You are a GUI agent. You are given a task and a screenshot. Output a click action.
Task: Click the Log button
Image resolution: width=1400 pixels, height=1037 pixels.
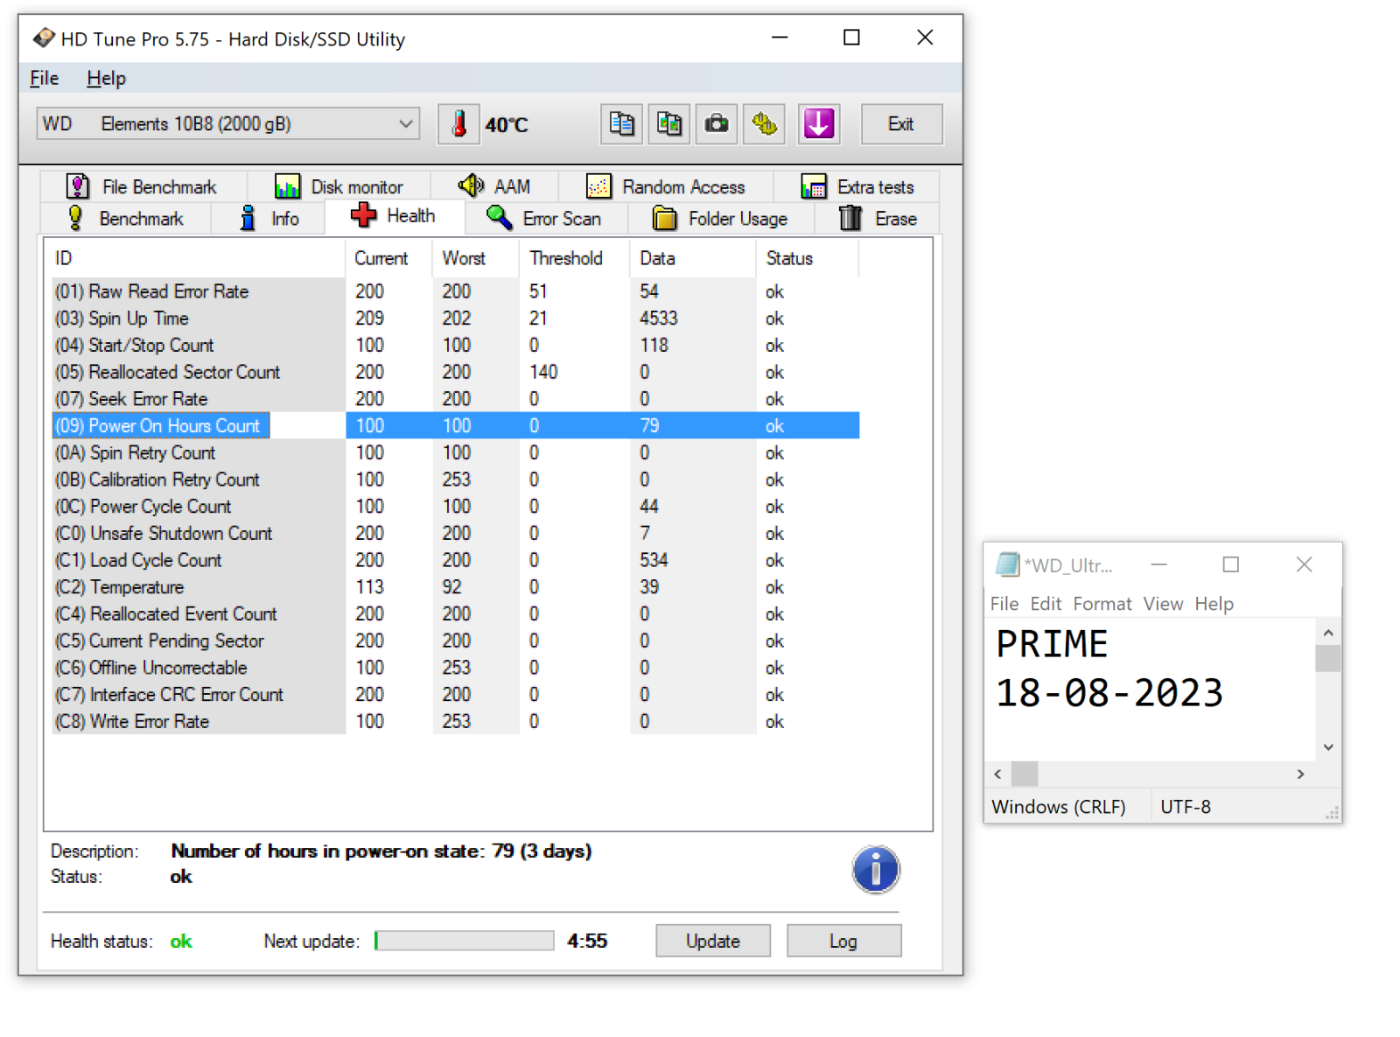tap(843, 941)
